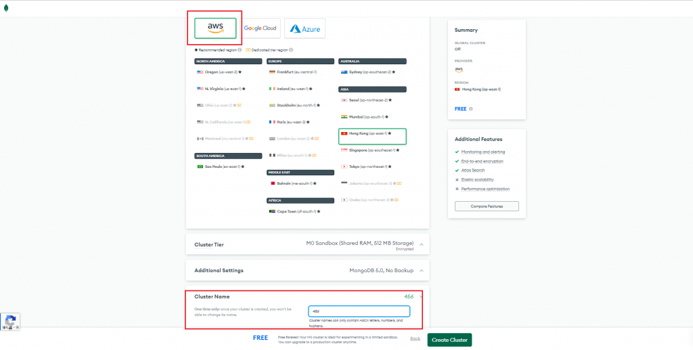693x350 pixels.
Task: Click the AWS logo in Summary provider
Action: [459, 69]
